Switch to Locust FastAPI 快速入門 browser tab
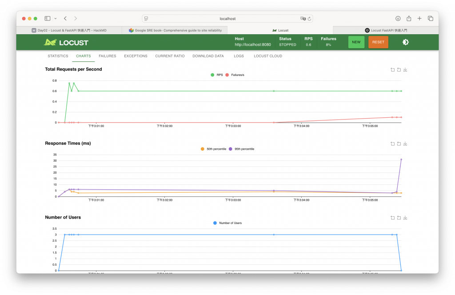Image resolution: width=455 pixels, height=295 pixels. (386, 30)
